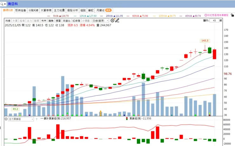Image resolution: width=235 pixels, height=146 pixels.
Task: Click the 98.76 price axis label
Action: click(x=228, y=74)
